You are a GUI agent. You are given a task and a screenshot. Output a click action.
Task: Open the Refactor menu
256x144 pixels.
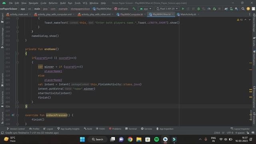coord(53,3)
